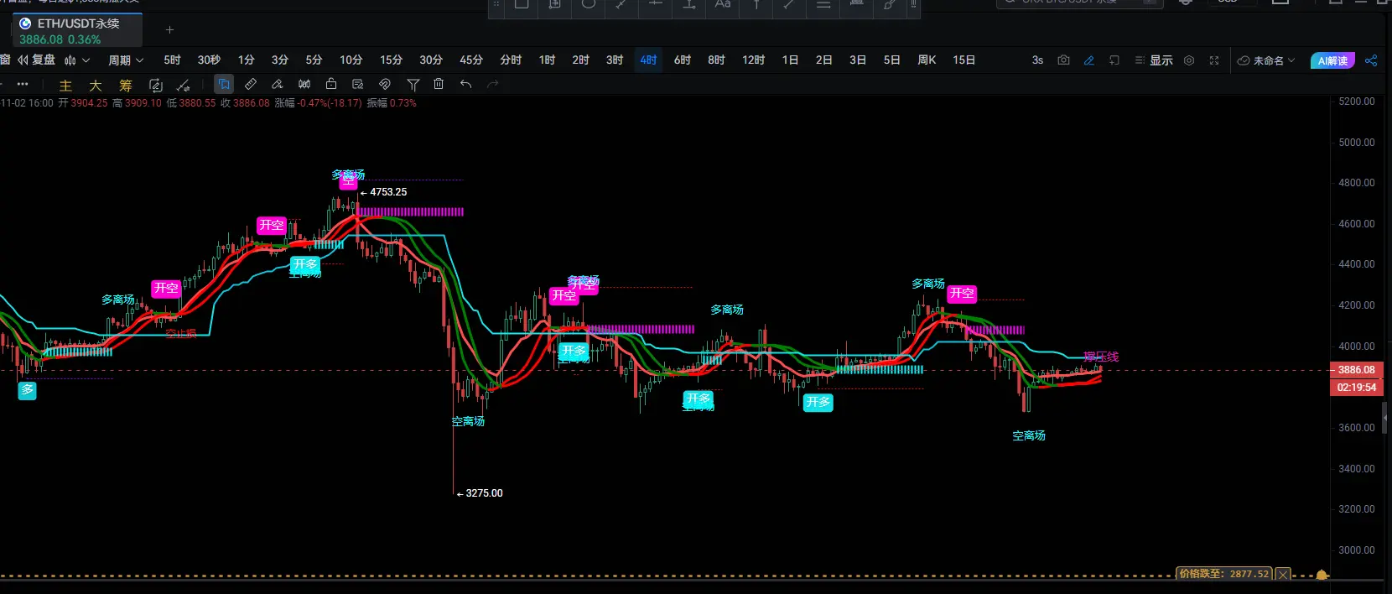Select the highlighted blue selection tool
Screen dimensions: 1392x594
[223, 84]
